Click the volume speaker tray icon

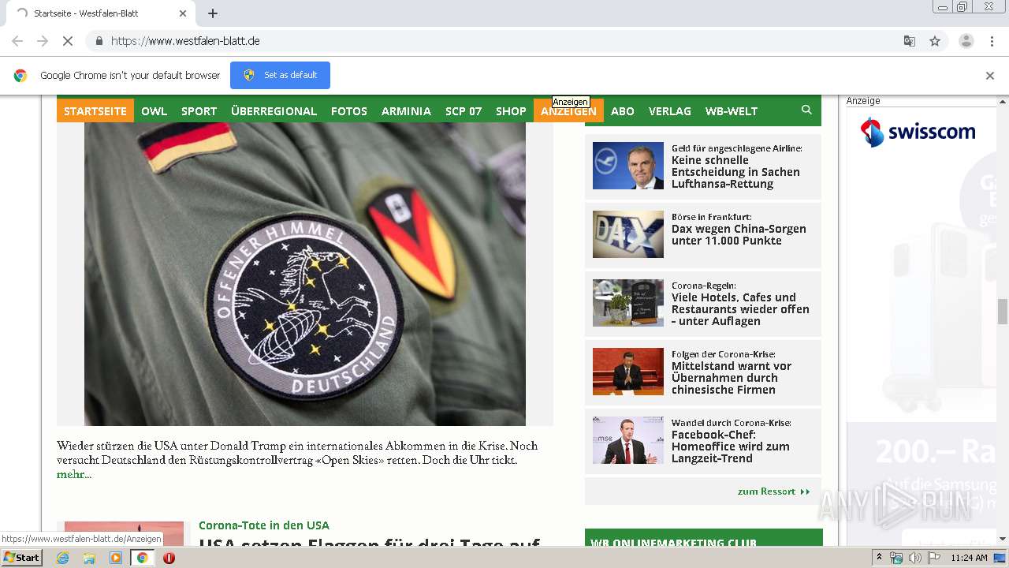(914, 558)
